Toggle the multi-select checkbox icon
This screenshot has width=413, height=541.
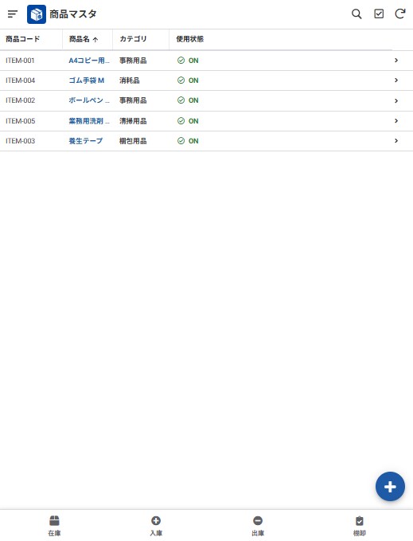[x=379, y=14]
